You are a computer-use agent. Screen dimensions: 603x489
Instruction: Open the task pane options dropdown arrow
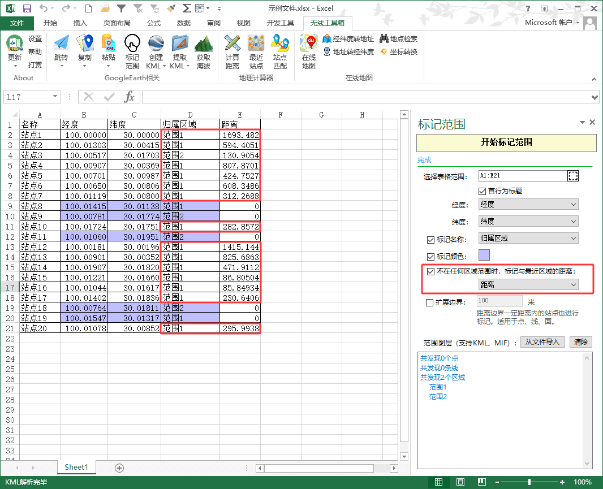pyautogui.click(x=582, y=122)
